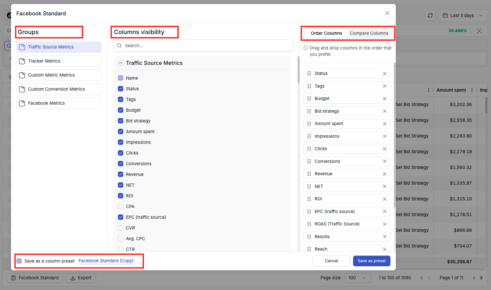Click the Cancel button

pyautogui.click(x=332, y=261)
